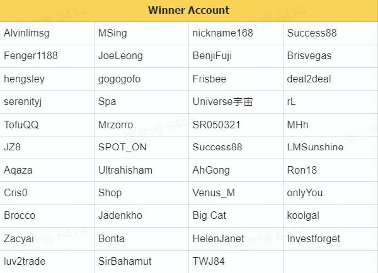Click the Big Cat entry
Image resolution: width=378 pixels, height=273 pixels.
209,216
